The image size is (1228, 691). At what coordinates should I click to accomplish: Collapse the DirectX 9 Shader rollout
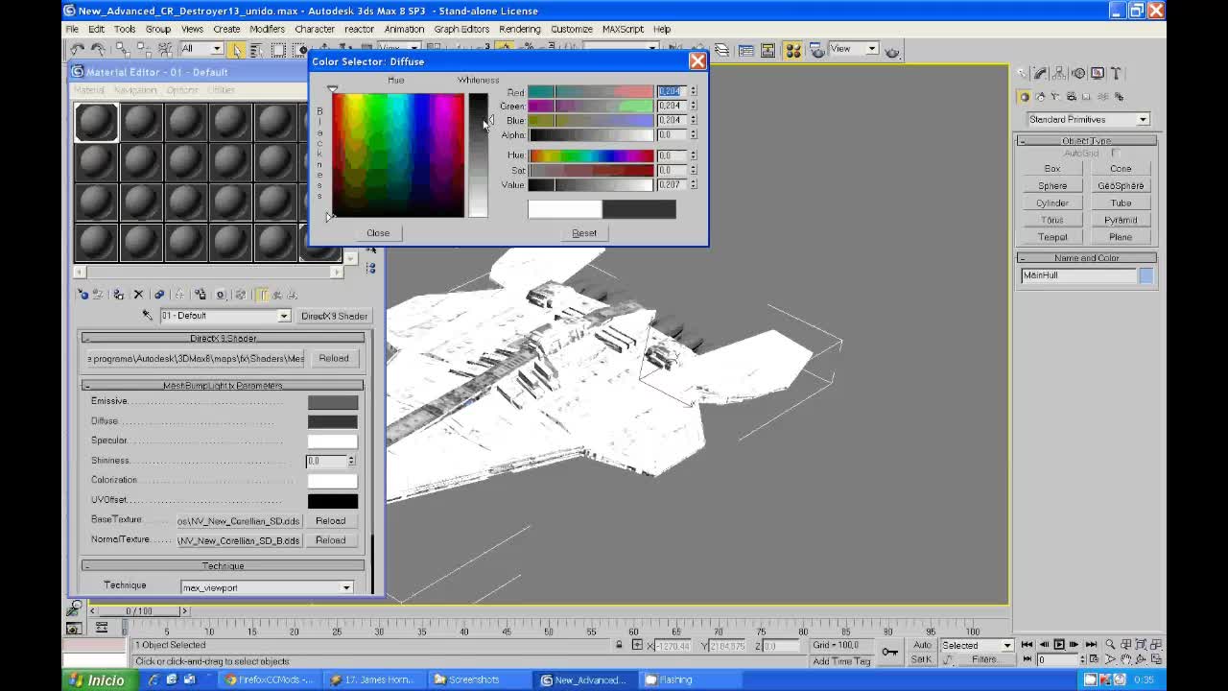[x=223, y=338]
